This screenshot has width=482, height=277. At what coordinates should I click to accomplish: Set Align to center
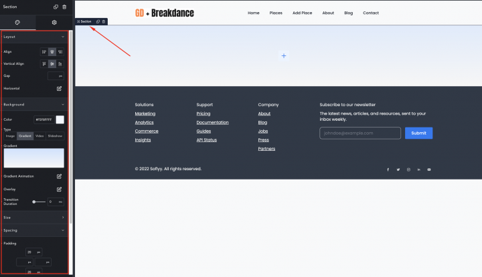52,51
